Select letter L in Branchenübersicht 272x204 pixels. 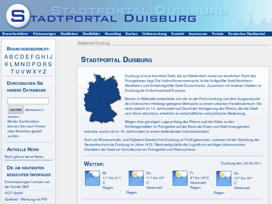[12, 64]
